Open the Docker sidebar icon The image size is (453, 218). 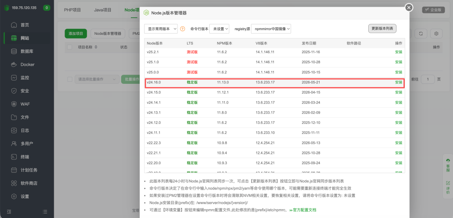[14, 65]
